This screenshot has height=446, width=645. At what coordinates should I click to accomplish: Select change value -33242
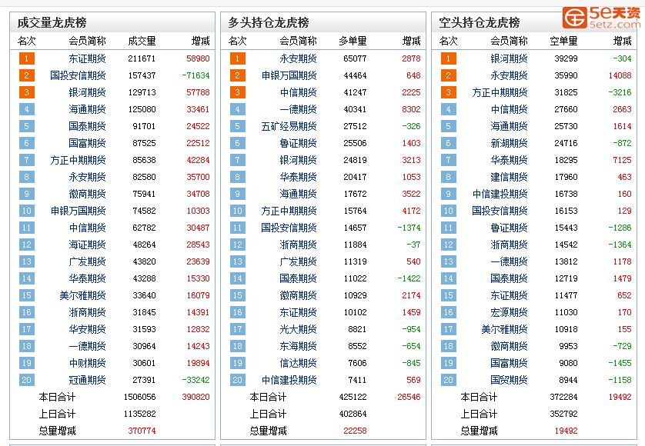(196, 380)
